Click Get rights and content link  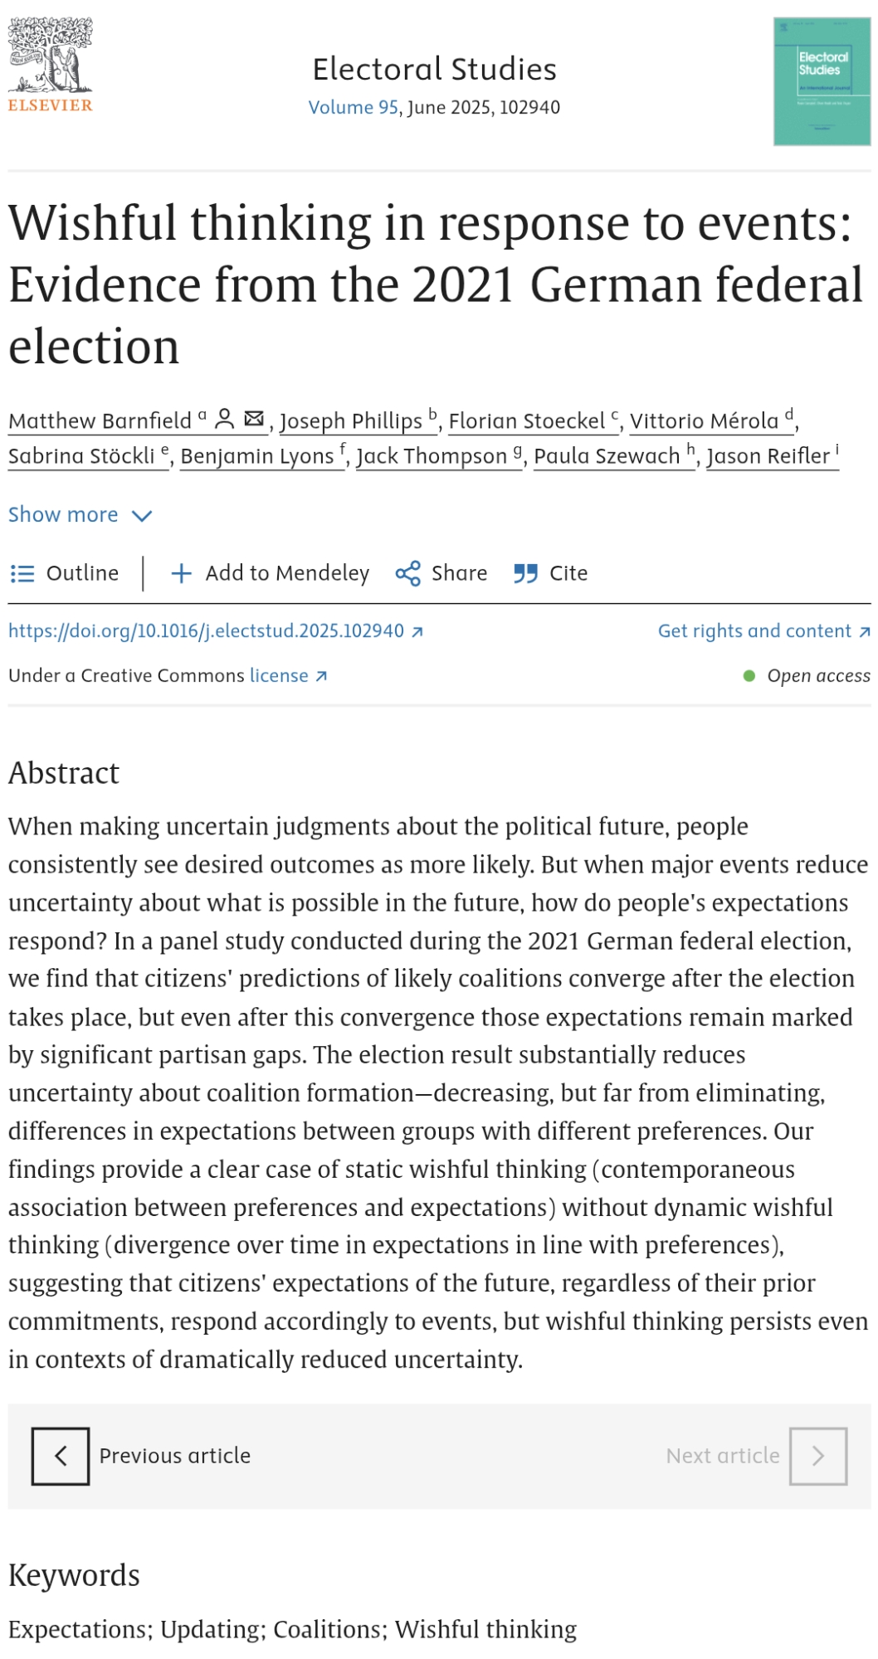point(754,631)
